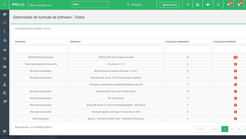Click 'Mostrando de 1 à 10 de 490 registros'

tap(33, 127)
